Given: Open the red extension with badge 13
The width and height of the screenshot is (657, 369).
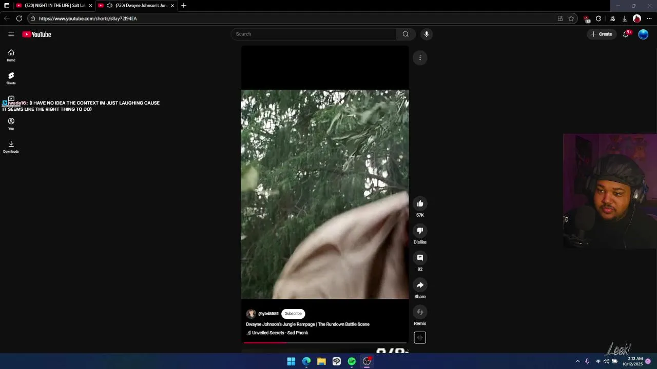Looking at the screenshot, I should pos(587,19).
